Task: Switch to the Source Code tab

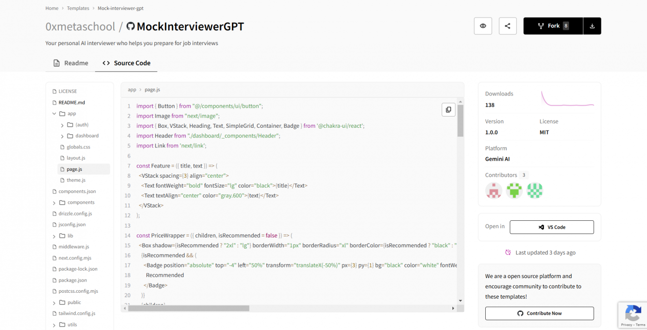Action: click(x=126, y=63)
